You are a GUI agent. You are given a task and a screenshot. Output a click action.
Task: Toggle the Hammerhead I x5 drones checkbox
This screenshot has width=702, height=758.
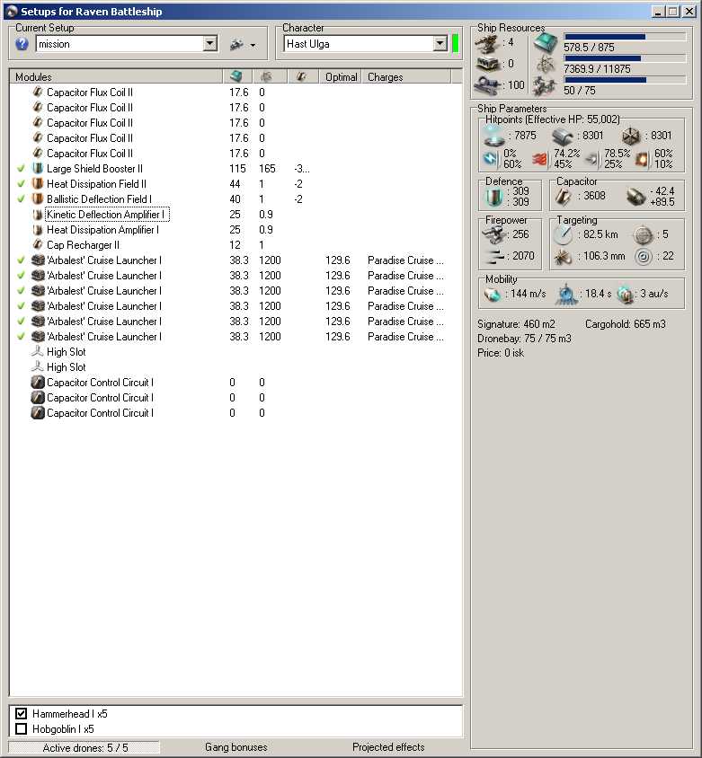click(21, 713)
